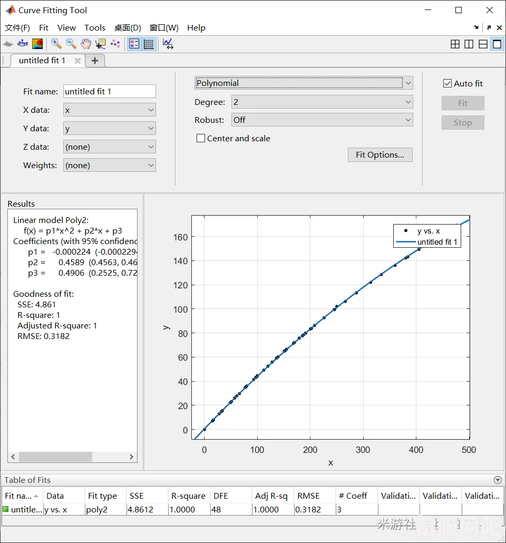506x543 pixels.
Task: Click the DFE column header
Action: point(231,496)
